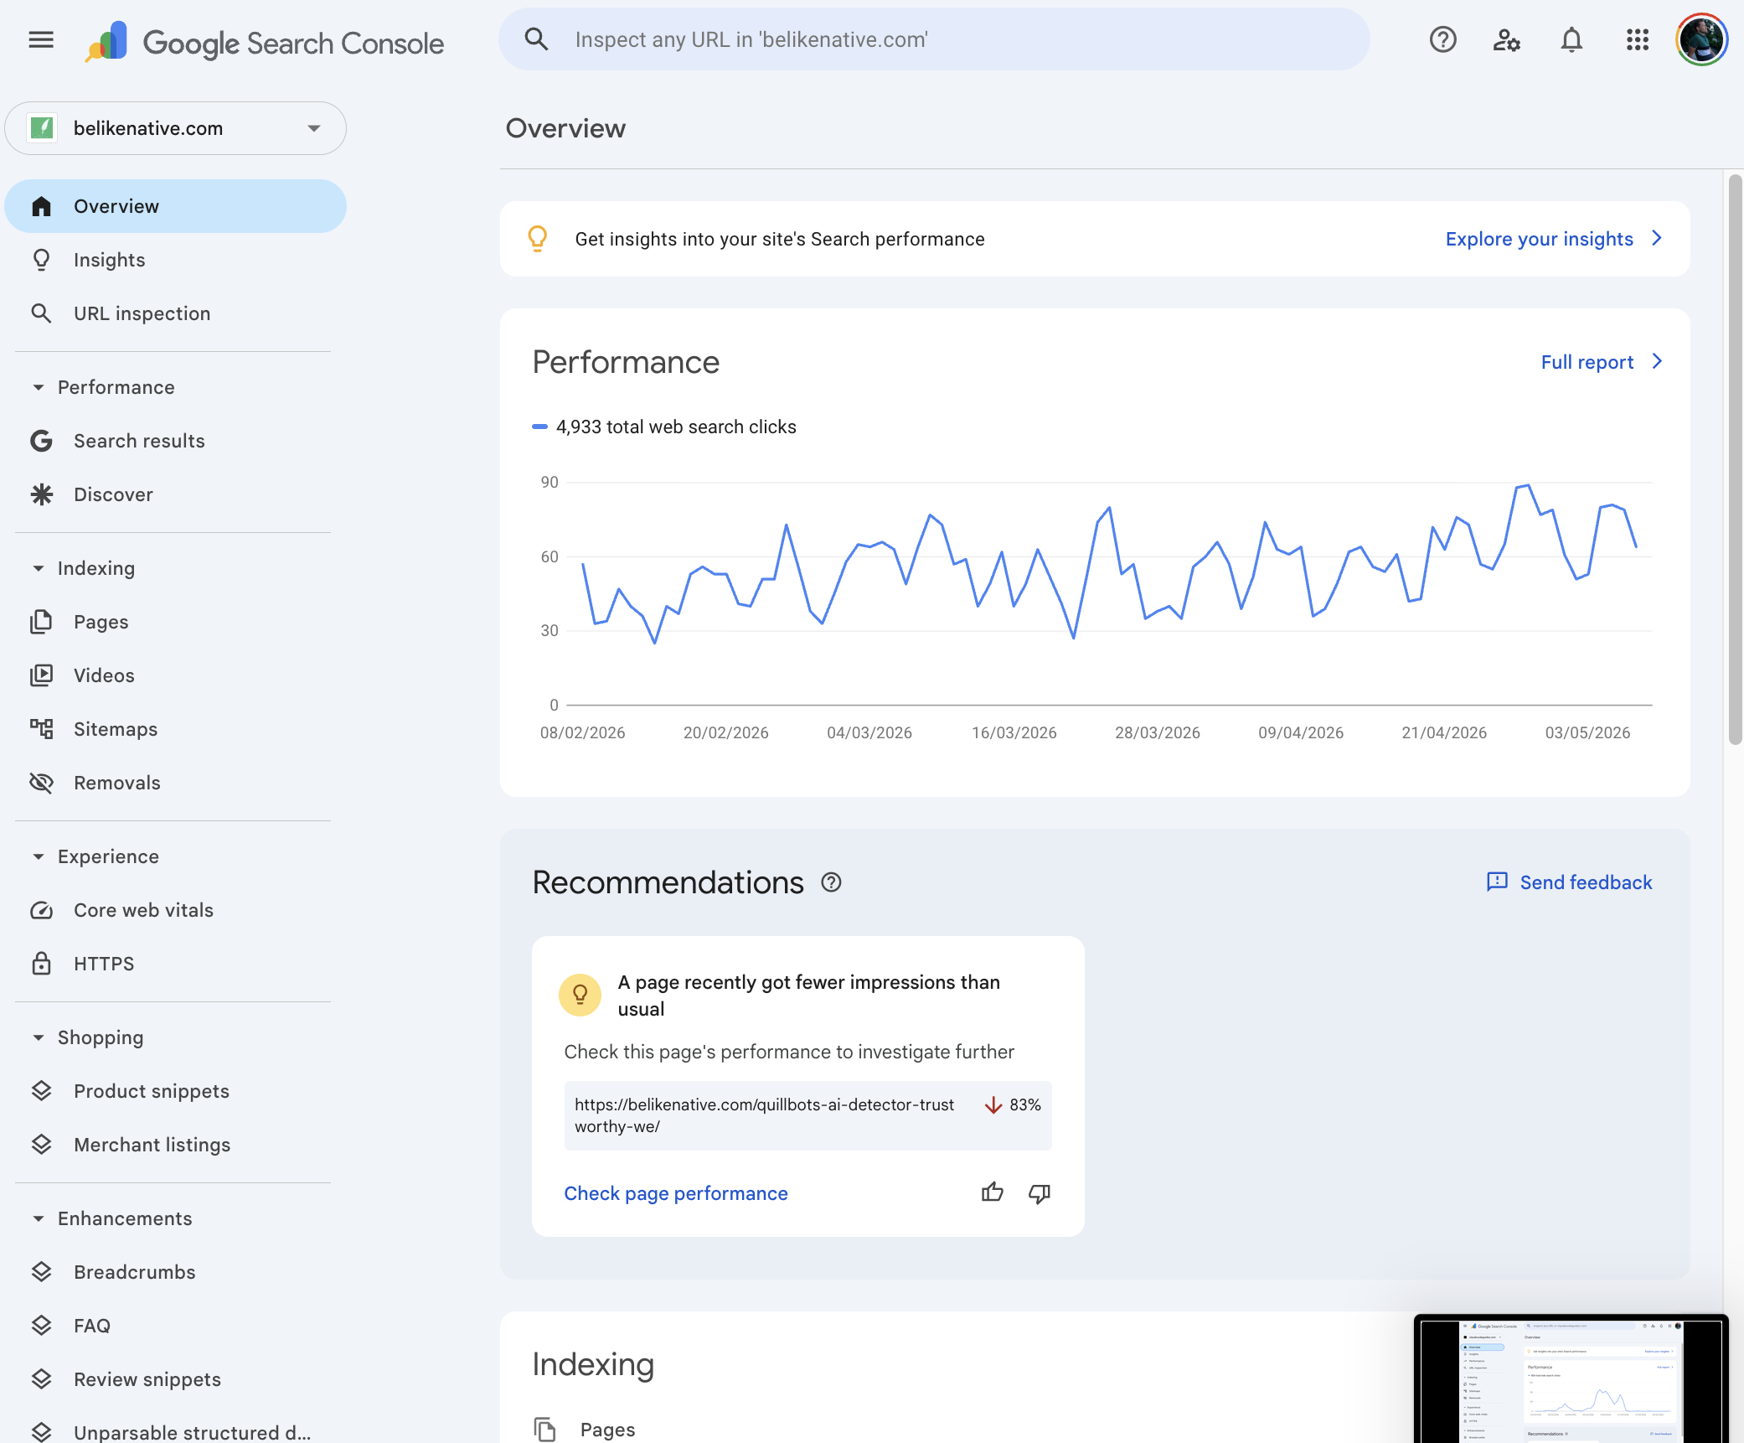The image size is (1744, 1443).
Task: Click the thumbs up on recommendation card
Action: 993,1192
